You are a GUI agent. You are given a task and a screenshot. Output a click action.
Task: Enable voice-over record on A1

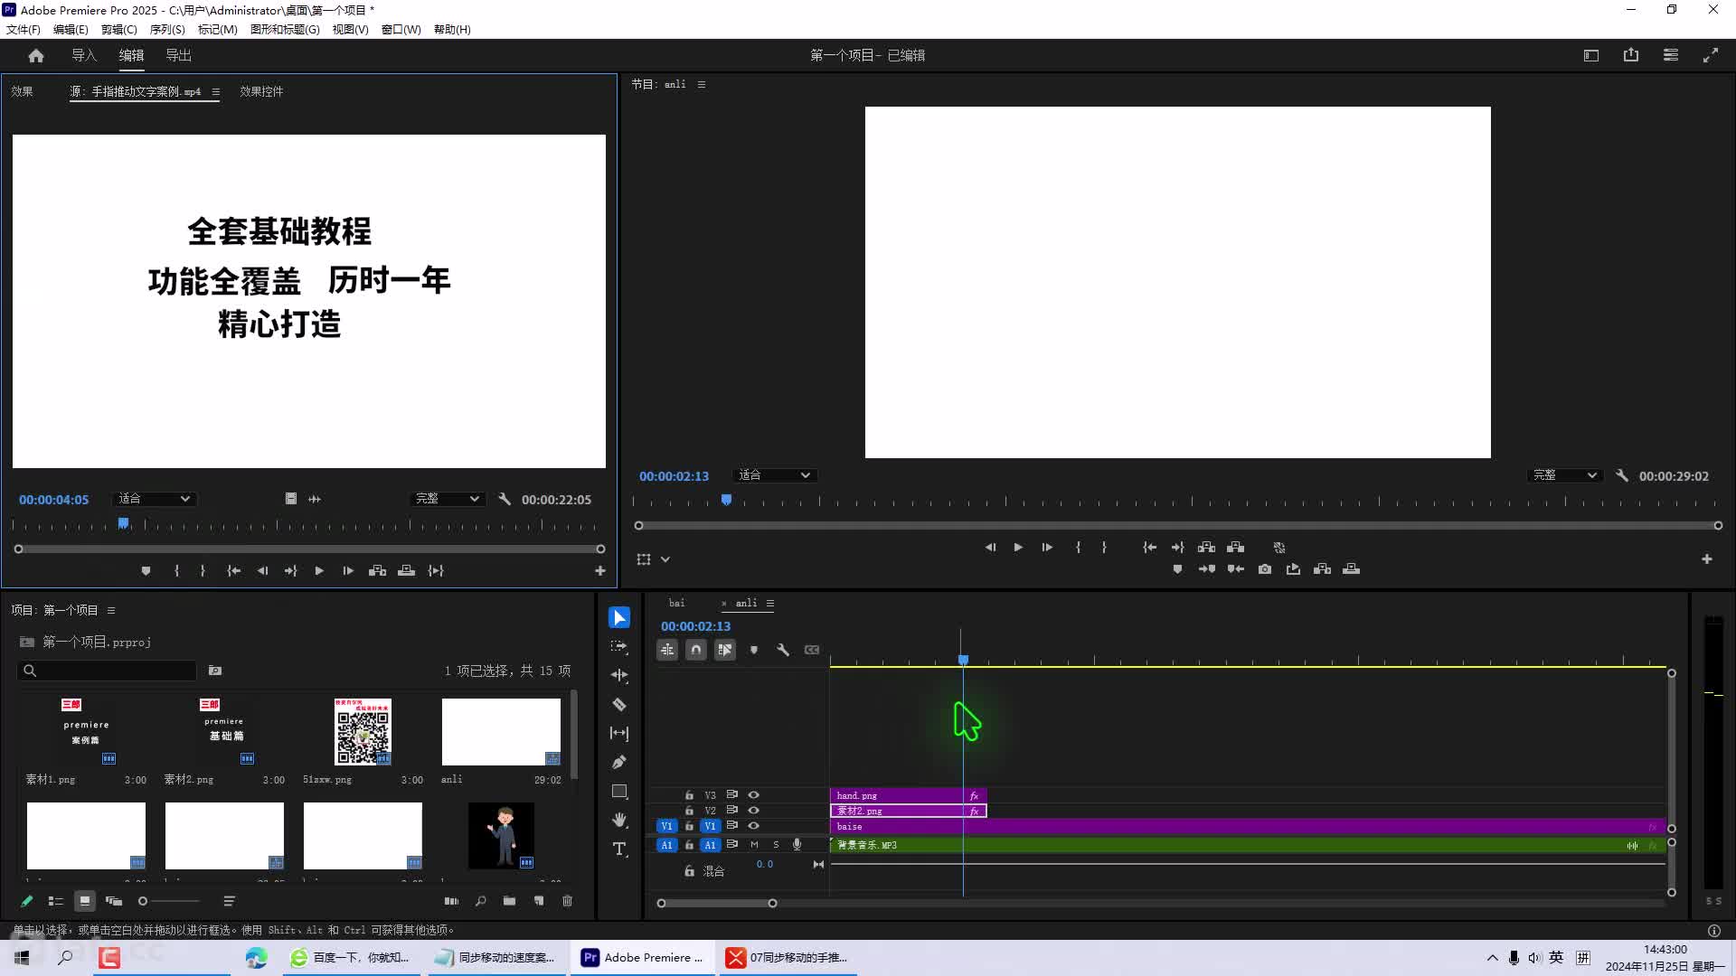(797, 845)
